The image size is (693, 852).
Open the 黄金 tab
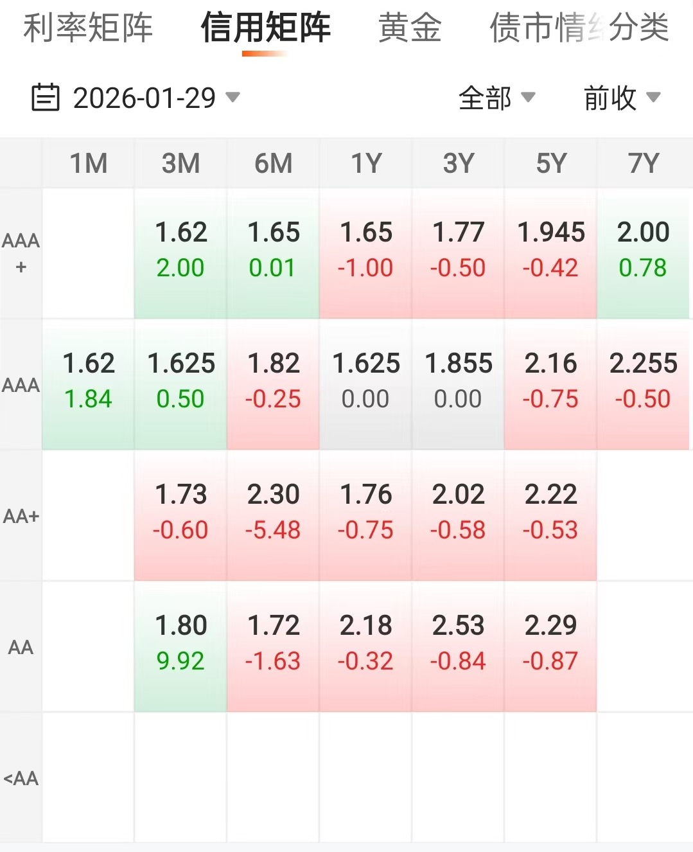pyautogui.click(x=410, y=28)
